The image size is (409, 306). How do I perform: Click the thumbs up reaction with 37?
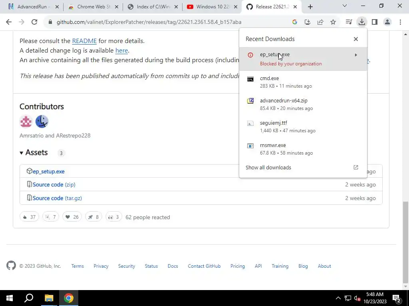[29, 217]
